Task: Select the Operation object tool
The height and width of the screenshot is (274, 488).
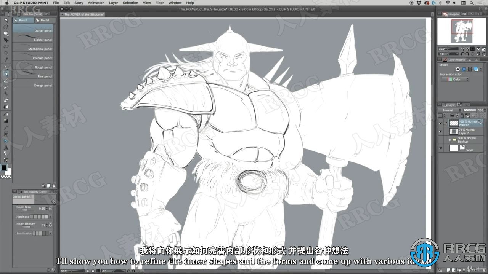Action: tap(6, 33)
